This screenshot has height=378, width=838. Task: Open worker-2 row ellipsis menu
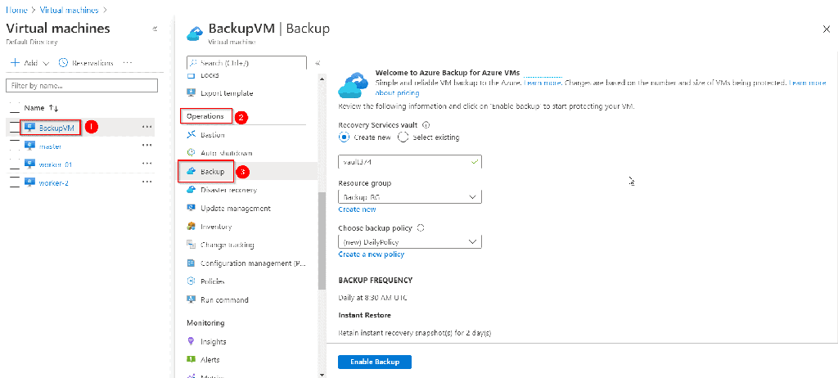coord(147,182)
